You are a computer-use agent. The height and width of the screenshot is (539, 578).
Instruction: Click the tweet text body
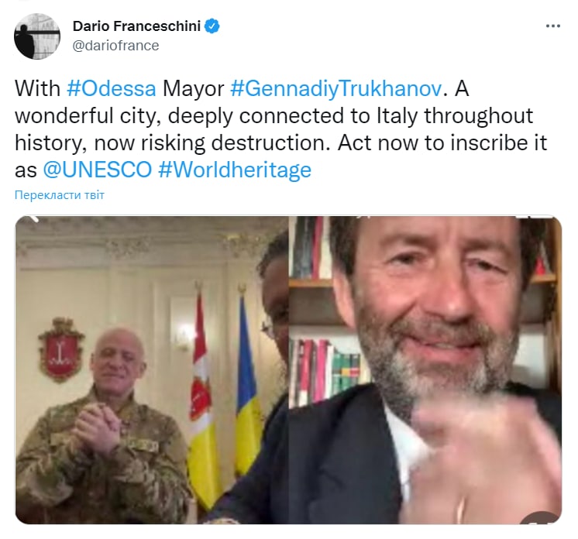281,129
